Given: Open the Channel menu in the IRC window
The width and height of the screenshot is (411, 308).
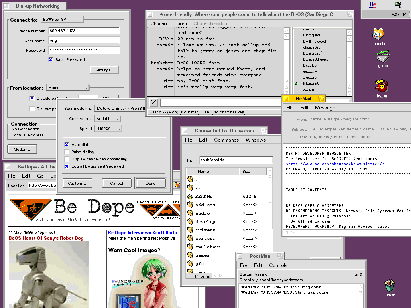Looking at the screenshot, I should tap(159, 24).
